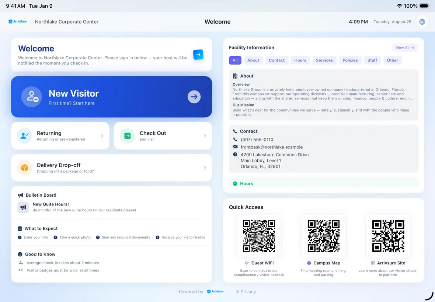Tap the round arrow on New Visitor
435x302 pixels.
[194, 97]
